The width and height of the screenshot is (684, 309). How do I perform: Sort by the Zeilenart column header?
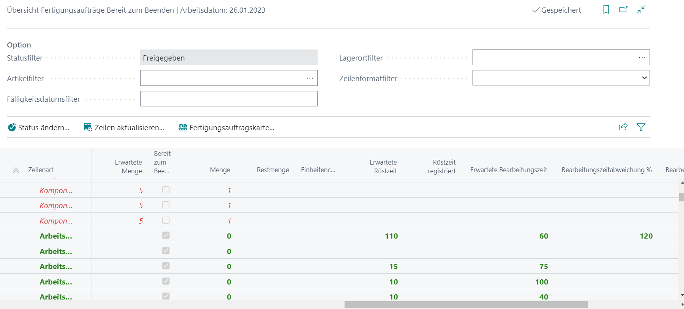coord(41,170)
